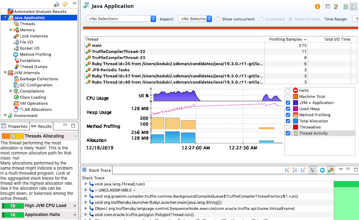The image size is (359, 220).
Task: Toggle the Machine Total checkbox
Action: click(x=288, y=96)
